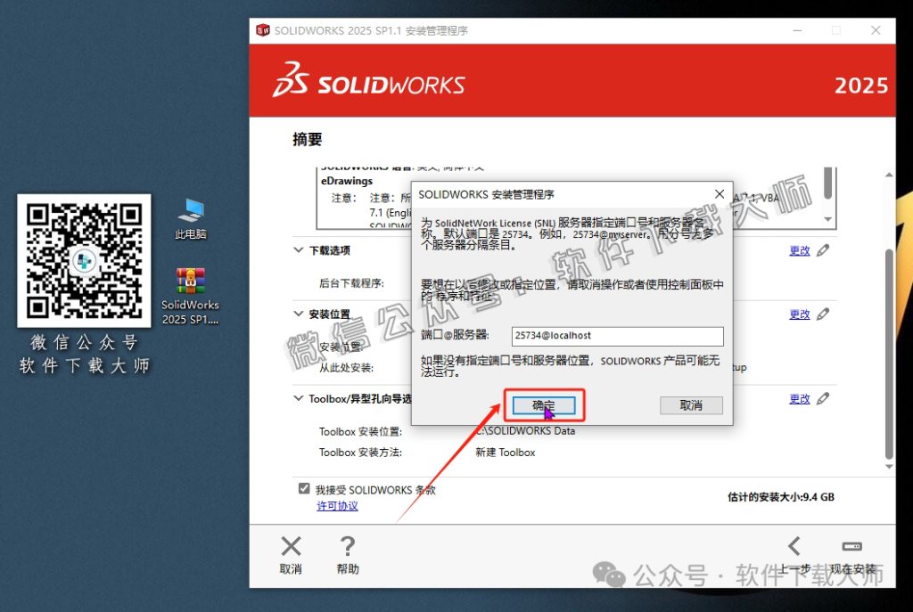The height and width of the screenshot is (612, 913).
Task: Click the pencil icon beside 下载选项 section
Action: pos(825,250)
